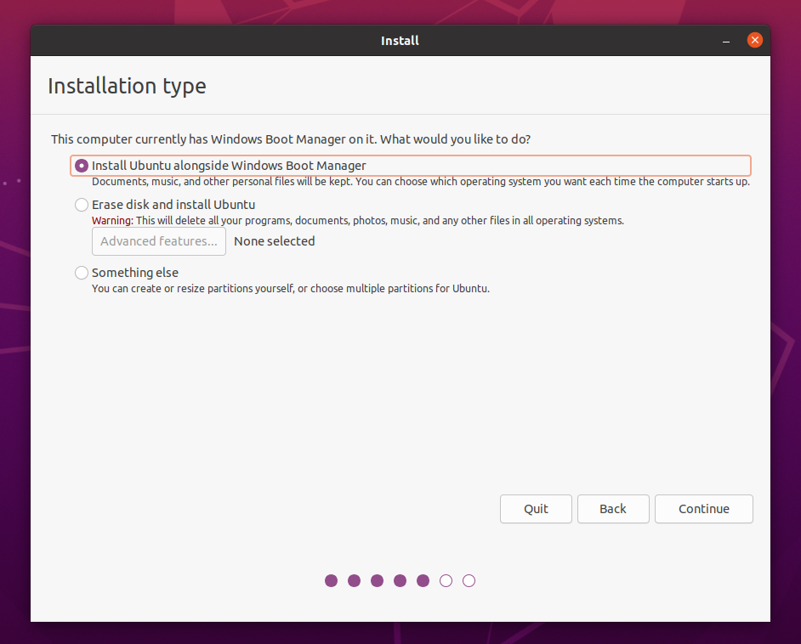Minimize the Install window
Viewport: 801px width, 644px height.
tap(726, 41)
